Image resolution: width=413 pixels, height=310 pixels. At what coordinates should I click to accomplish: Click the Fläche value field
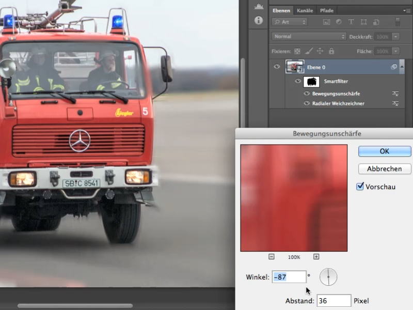tap(383, 51)
